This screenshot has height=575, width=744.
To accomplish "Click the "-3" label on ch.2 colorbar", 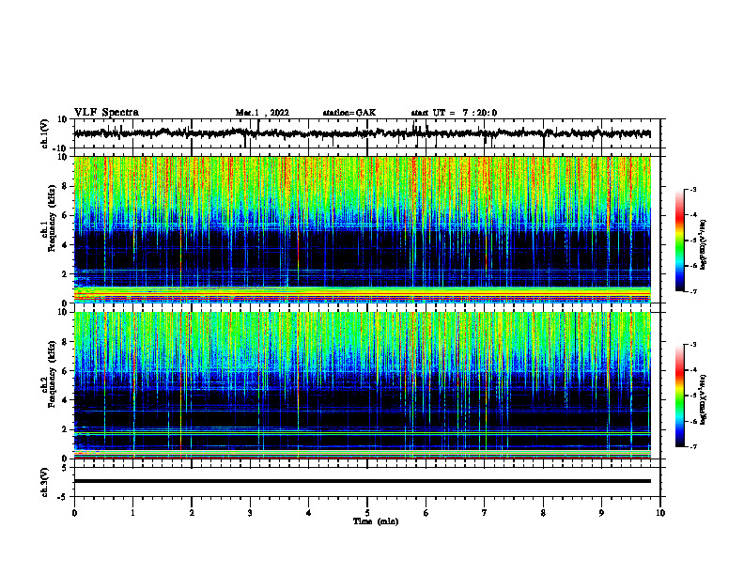I will pyautogui.click(x=692, y=345).
